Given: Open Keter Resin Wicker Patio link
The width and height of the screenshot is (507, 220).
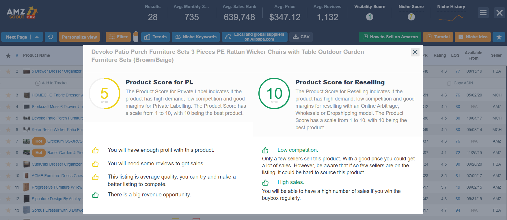Looking at the screenshot, I should [57, 130].
